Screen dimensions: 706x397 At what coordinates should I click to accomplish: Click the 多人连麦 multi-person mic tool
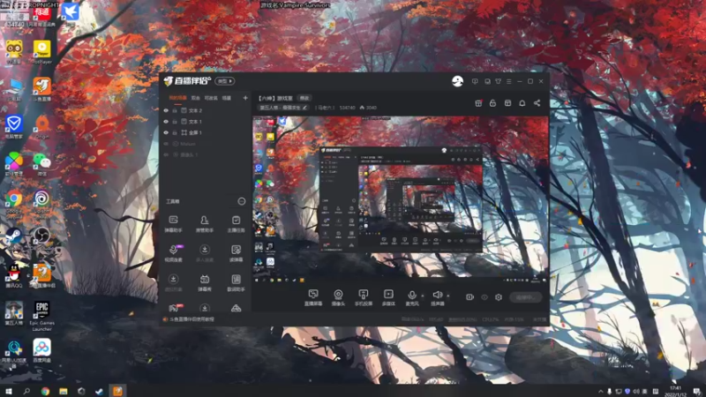(205, 253)
